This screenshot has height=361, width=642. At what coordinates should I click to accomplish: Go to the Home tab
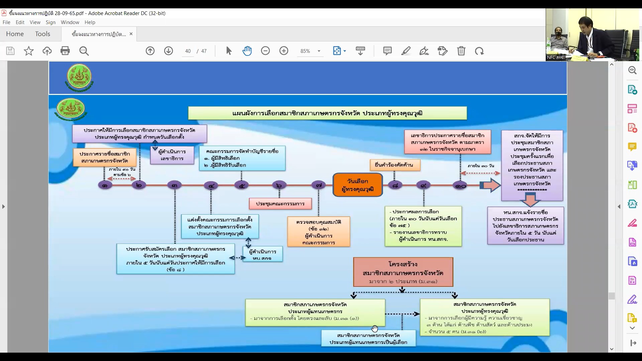click(15, 34)
